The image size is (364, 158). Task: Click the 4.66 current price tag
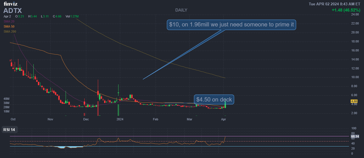[354, 101]
